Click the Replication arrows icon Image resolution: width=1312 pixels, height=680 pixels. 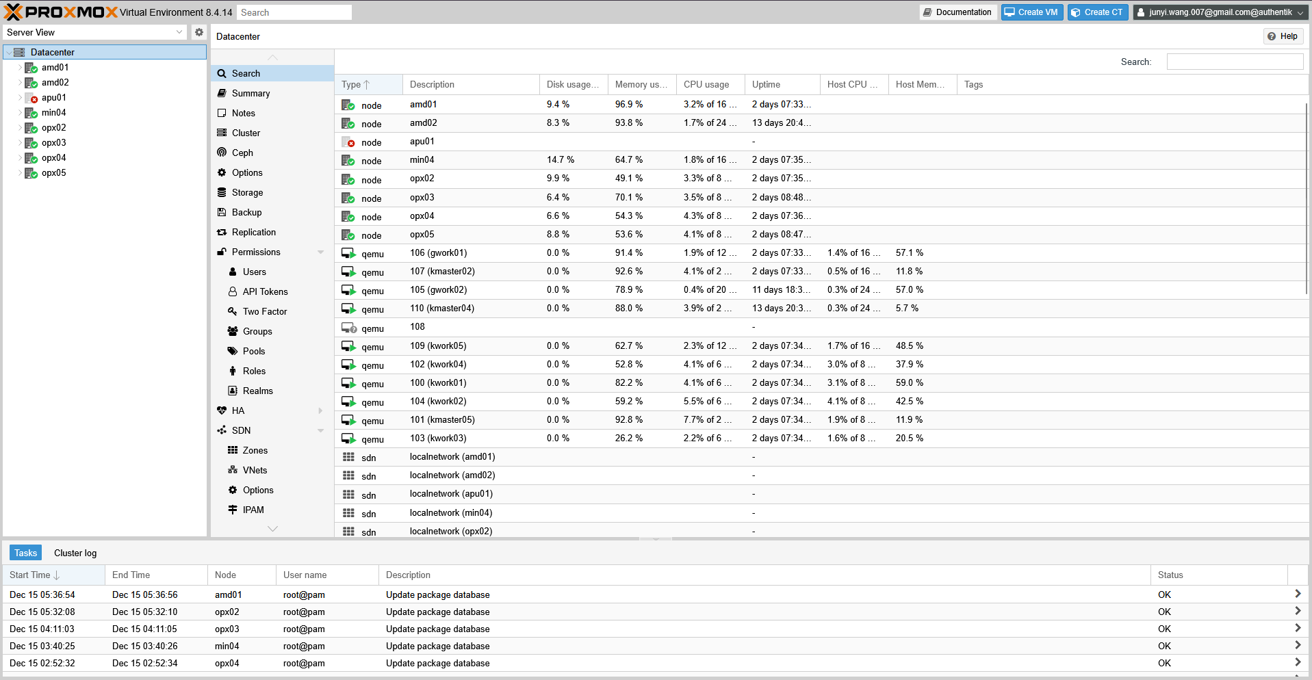pos(222,232)
